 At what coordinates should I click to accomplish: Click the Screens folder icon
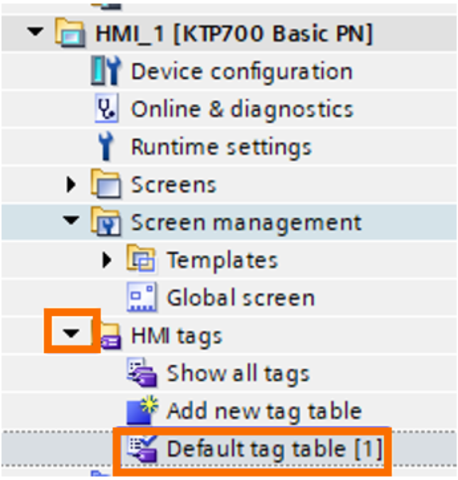coord(106,184)
